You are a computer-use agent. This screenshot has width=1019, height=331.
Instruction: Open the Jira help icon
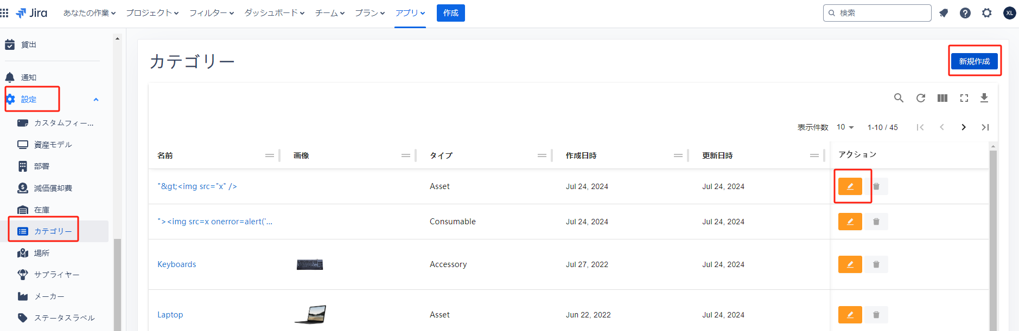point(965,13)
